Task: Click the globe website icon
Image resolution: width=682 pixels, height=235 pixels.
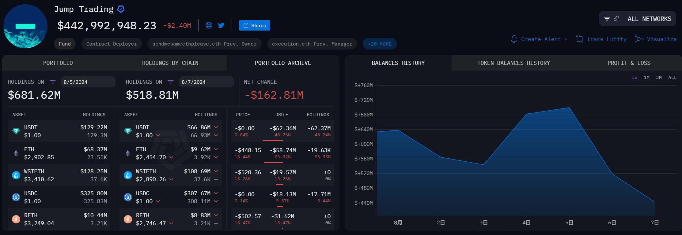Action: (x=209, y=25)
